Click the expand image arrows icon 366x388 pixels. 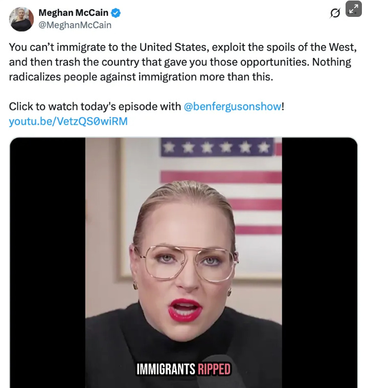click(x=354, y=9)
